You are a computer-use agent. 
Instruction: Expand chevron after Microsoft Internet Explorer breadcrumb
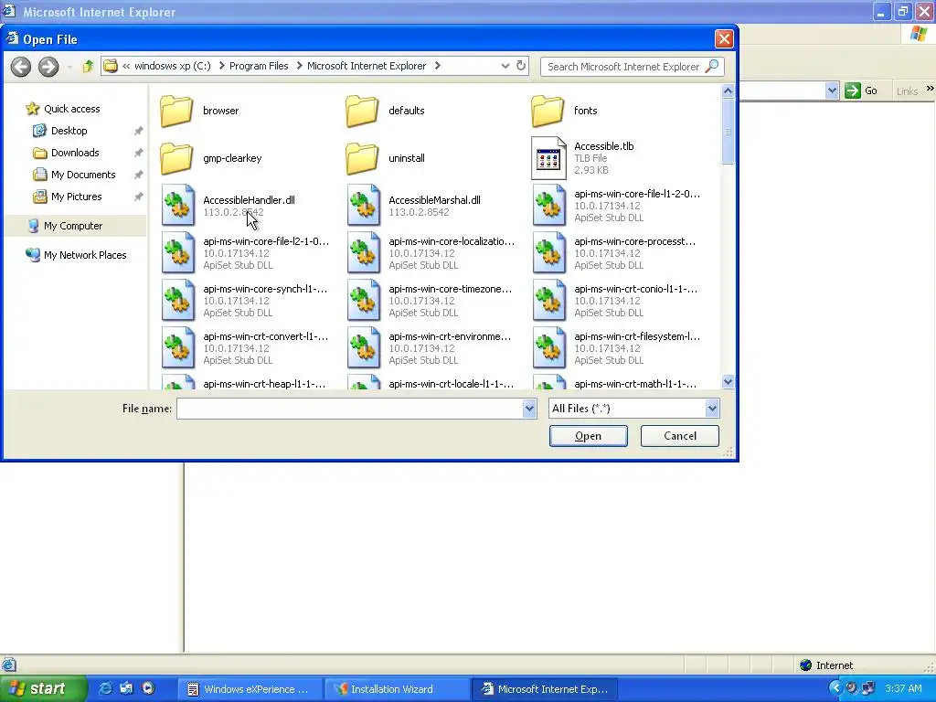pyautogui.click(x=438, y=66)
